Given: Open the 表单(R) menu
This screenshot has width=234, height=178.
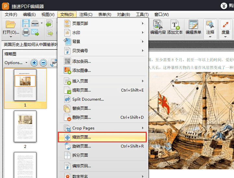Looking at the screenshot, I should click(105, 15).
